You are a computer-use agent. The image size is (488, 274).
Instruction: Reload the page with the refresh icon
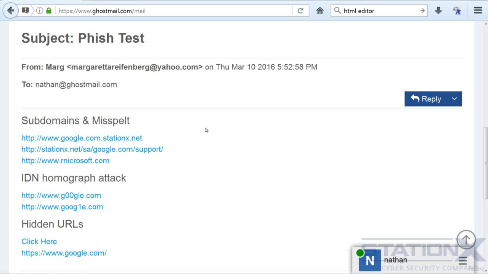pos(300,11)
